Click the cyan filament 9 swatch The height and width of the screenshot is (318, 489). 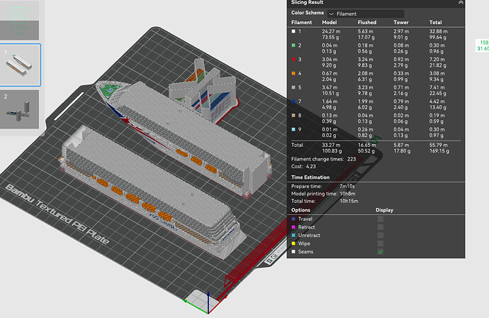[293, 129]
